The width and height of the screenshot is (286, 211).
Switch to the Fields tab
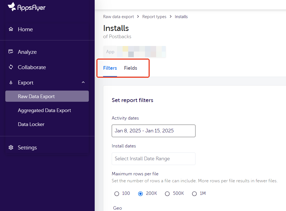click(131, 68)
